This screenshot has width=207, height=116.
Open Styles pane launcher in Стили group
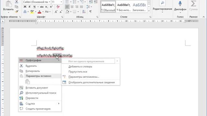tap(150, 17)
